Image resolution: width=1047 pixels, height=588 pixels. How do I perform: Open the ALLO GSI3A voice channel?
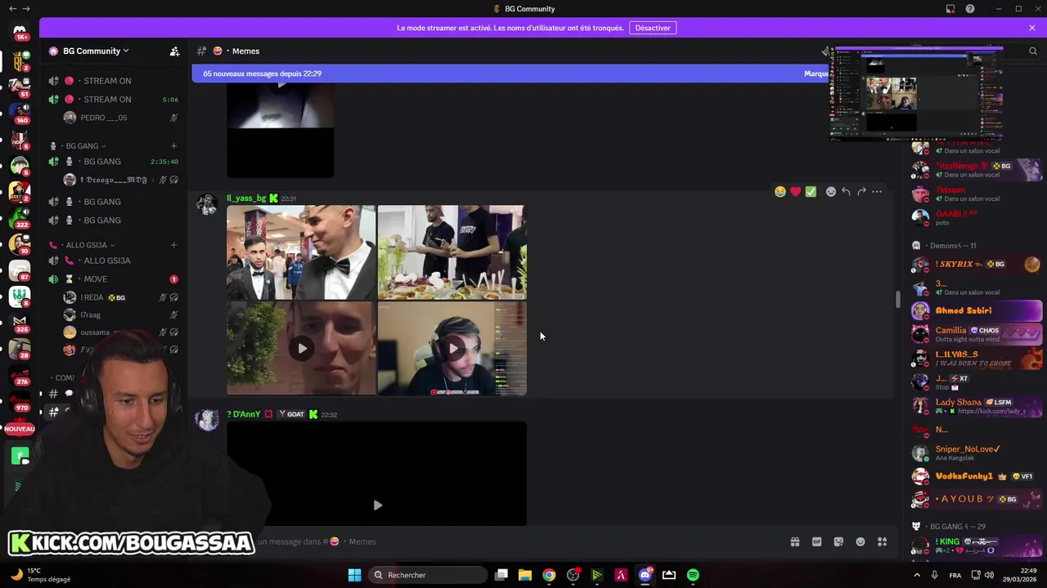[x=114, y=261]
